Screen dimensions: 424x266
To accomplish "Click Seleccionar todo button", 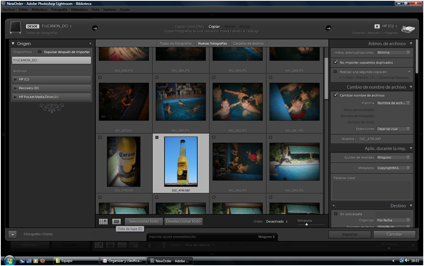I will point(143,221).
